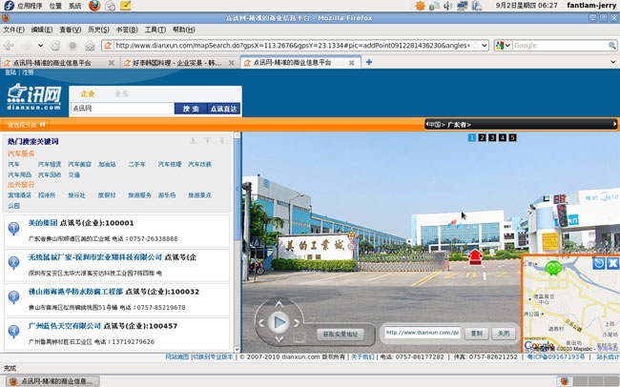Viewport: 620px width, 387px height.
Task: Open the URL history dropdown arrow
Action: click(x=485, y=46)
